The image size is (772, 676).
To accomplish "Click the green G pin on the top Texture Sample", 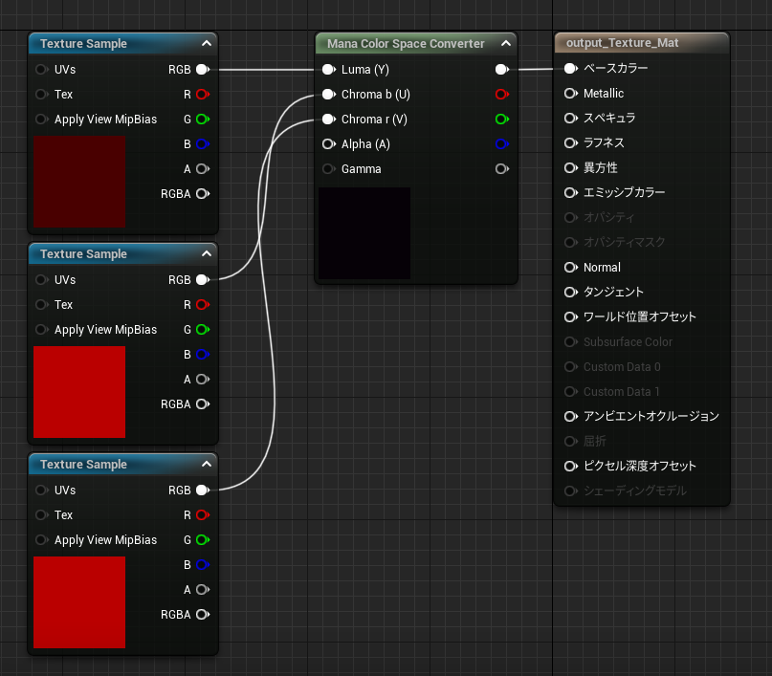I will pos(203,120).
